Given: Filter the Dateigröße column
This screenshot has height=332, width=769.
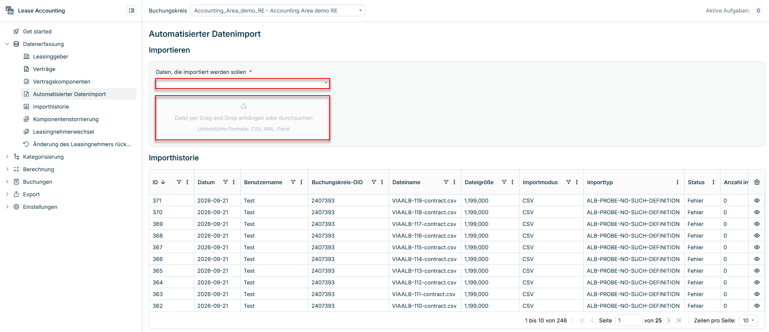Looking at the screenshot, I should point(504,182).
